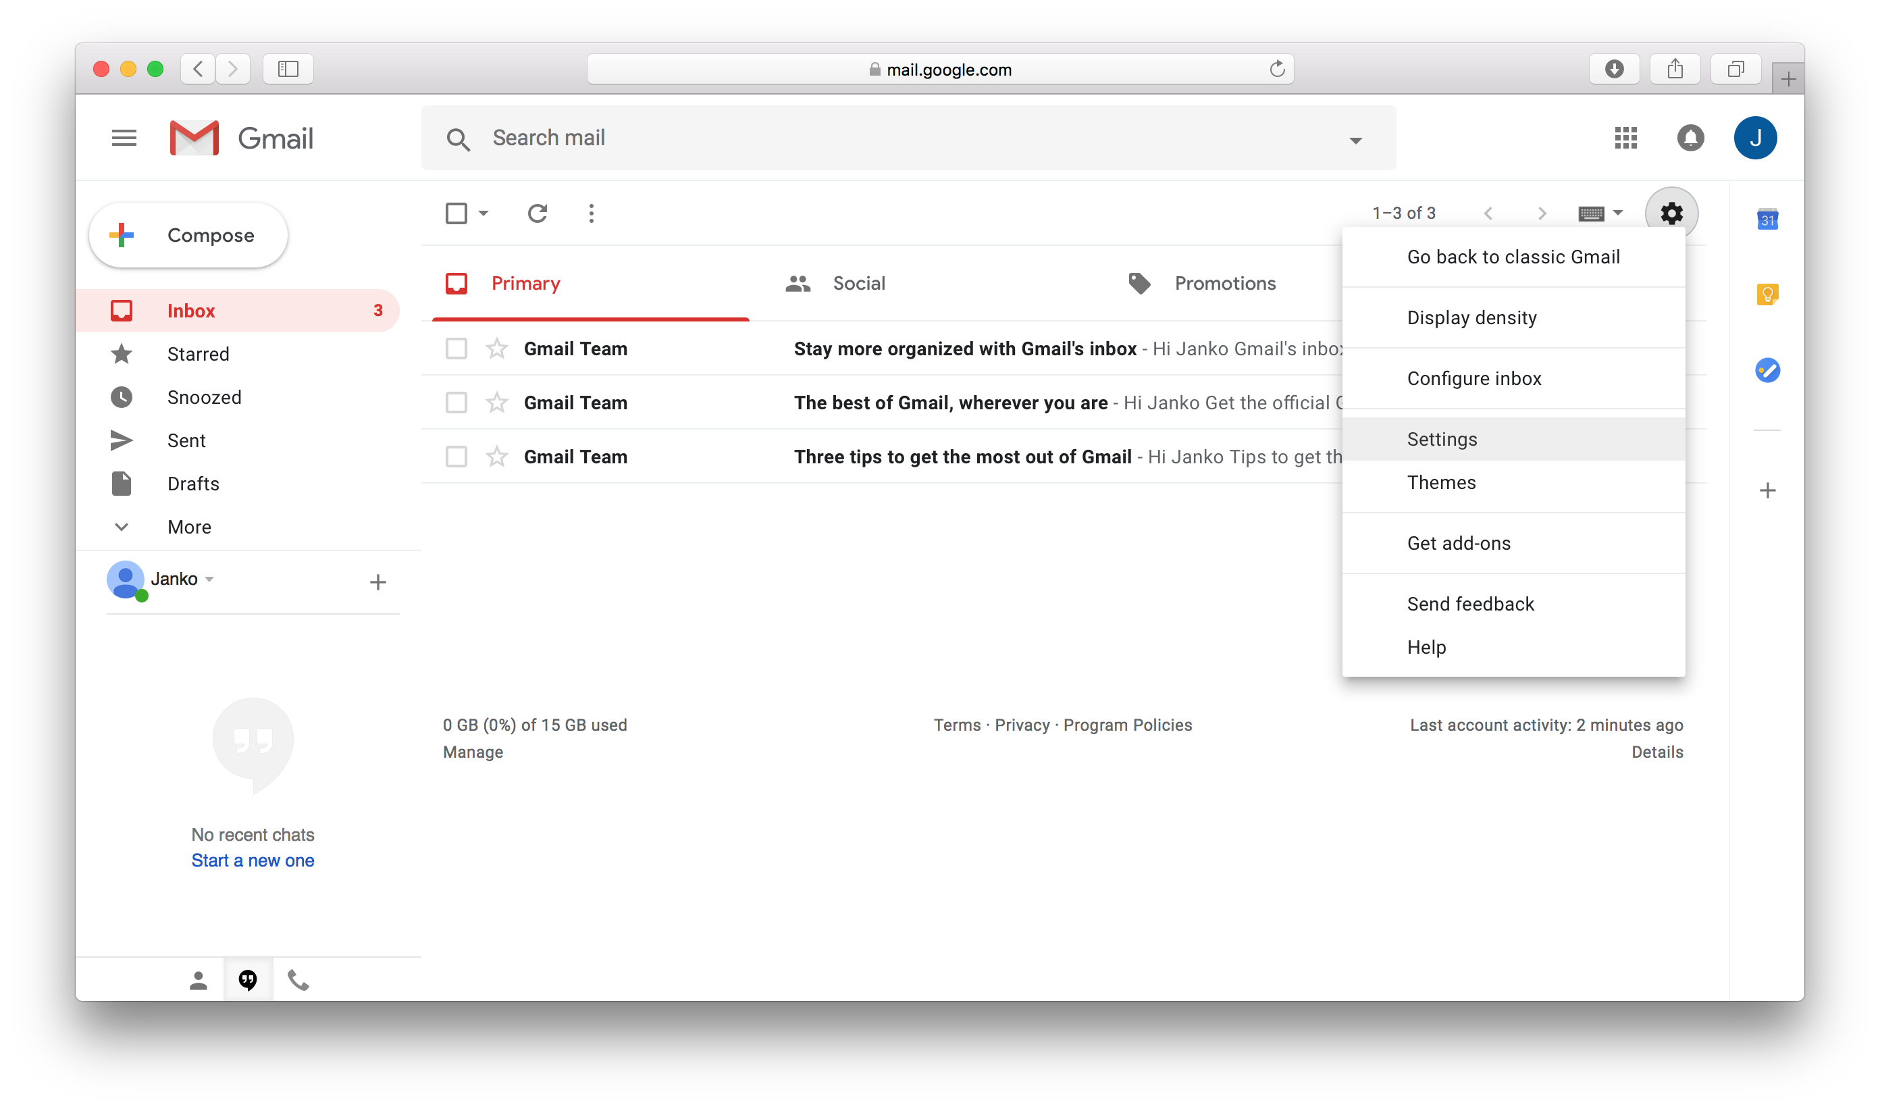The width and height of the screenshot is (1880, 1109).
Task: Open the Program Policies link
Action: point(1127,725)
